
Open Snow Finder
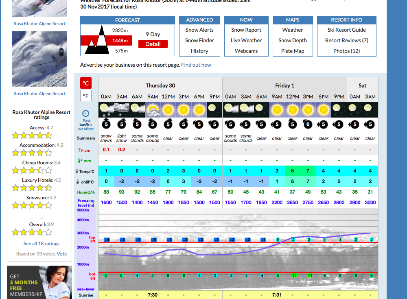(x=199, y=41)
